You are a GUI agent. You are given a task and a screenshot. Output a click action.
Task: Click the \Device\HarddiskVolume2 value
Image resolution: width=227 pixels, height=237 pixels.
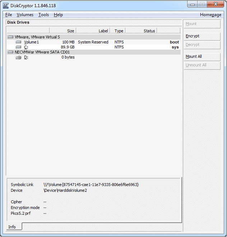pos(65,190)
